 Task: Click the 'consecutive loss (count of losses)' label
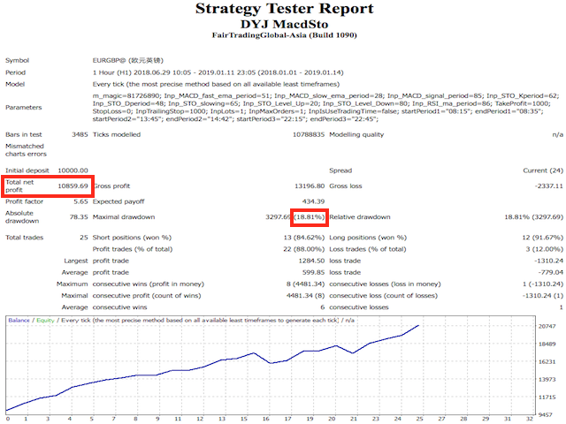383,296
